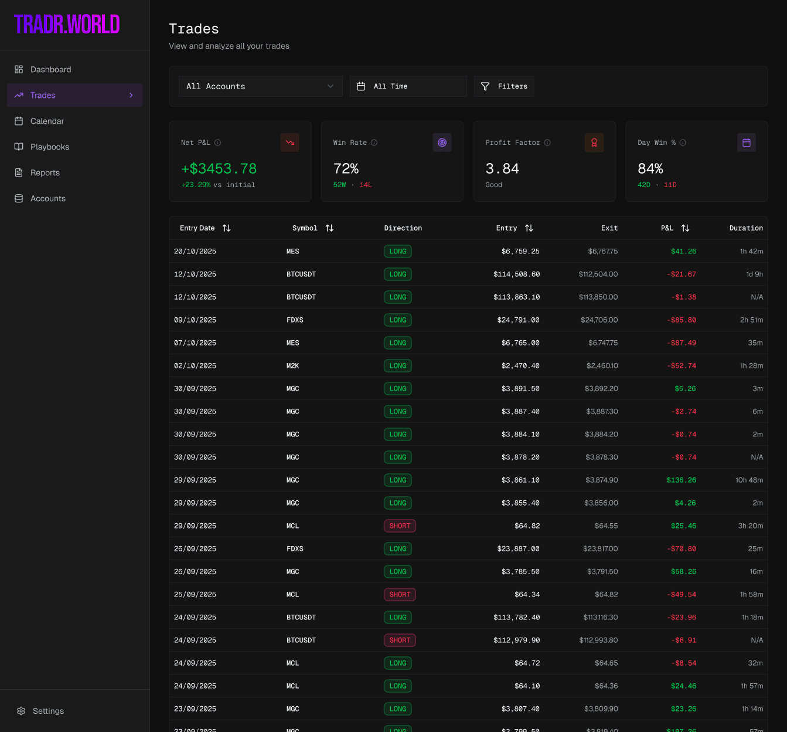The width and height of the screenshot is (787, 732).
Task: Click the Direction column header
Action: (x=403, y=228)
